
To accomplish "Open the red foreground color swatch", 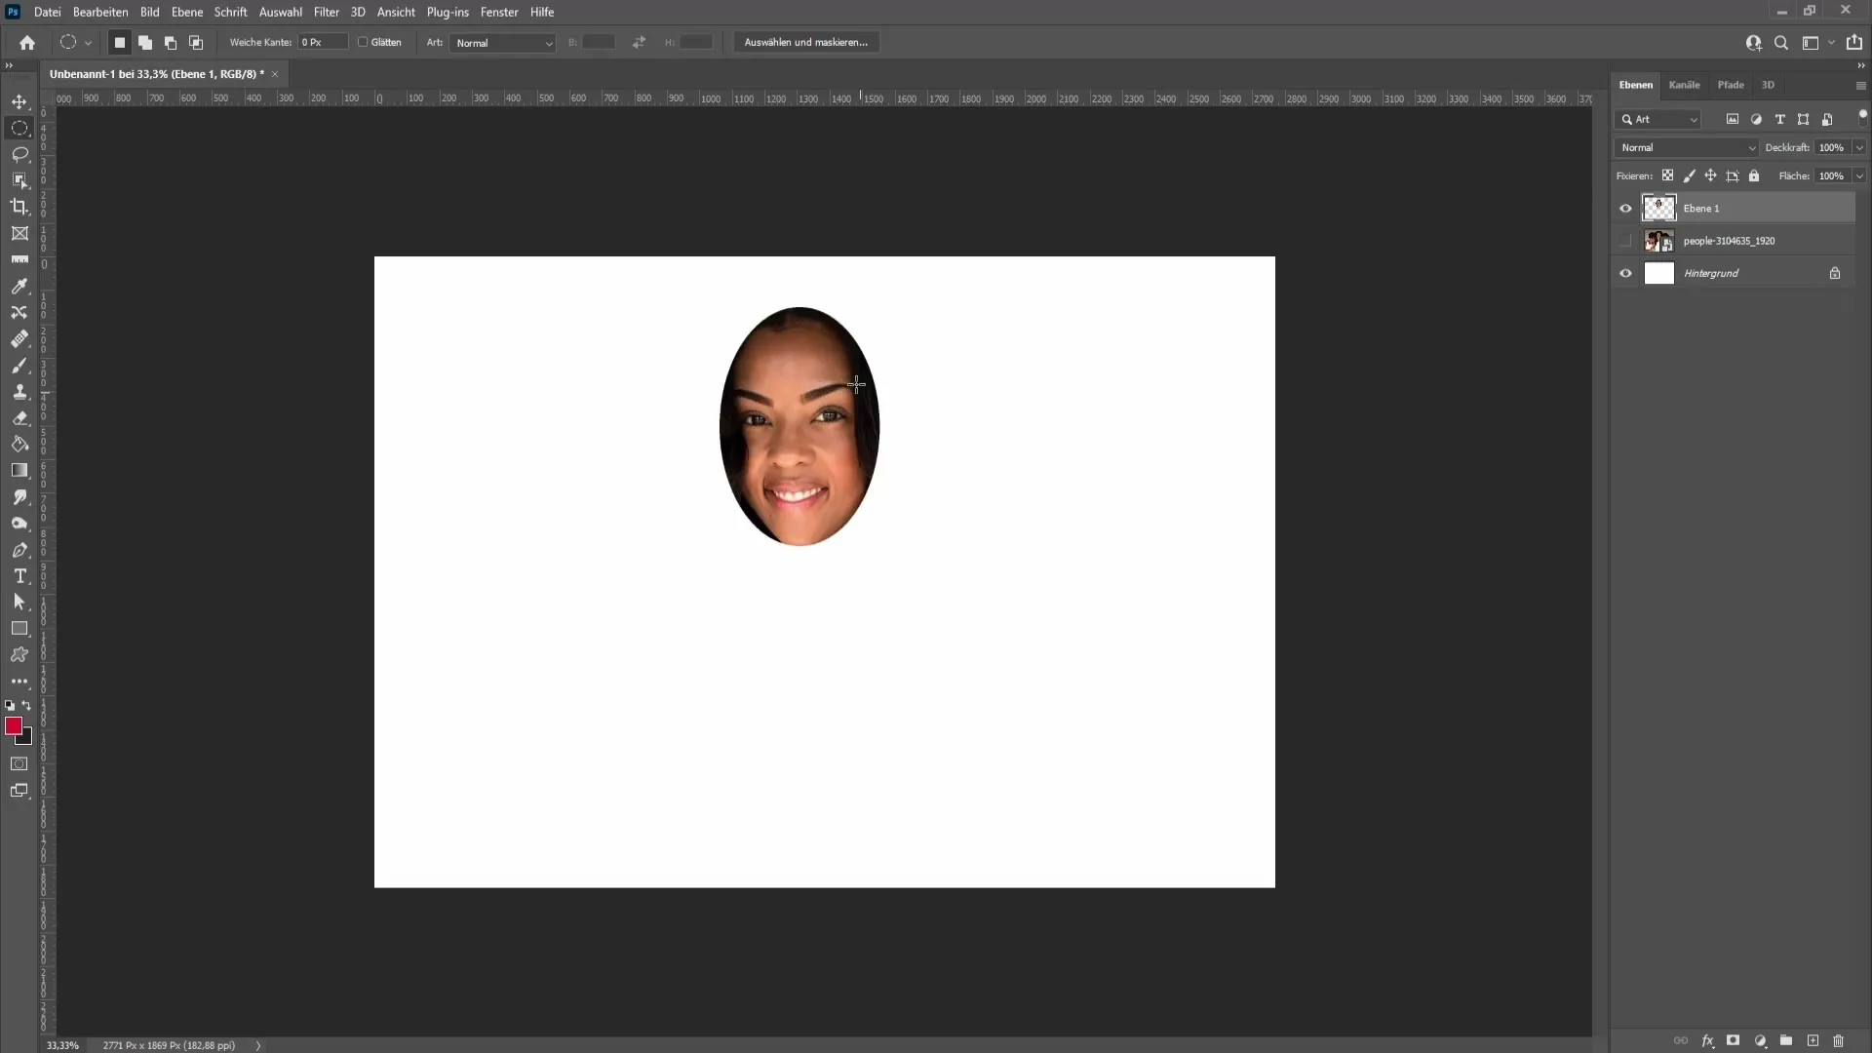I will click(x=14, y=726).
